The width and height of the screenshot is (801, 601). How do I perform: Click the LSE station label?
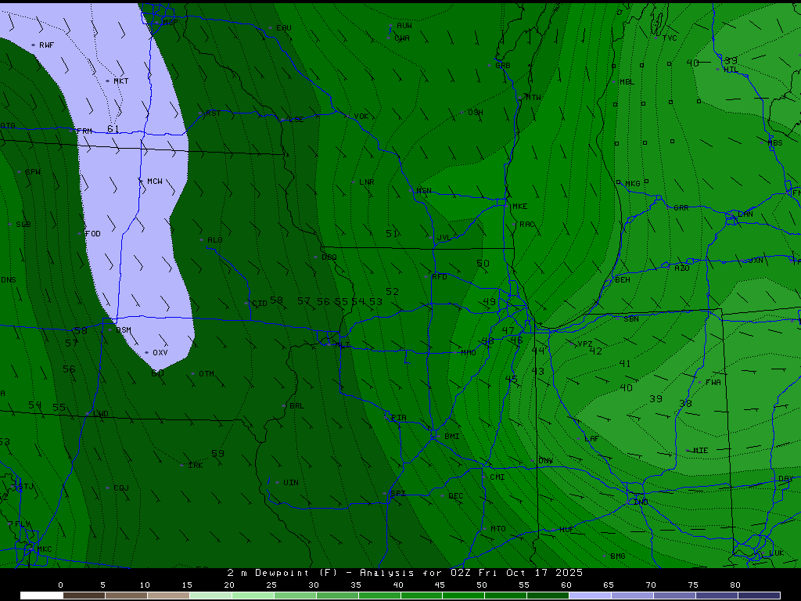click(296, 119)
